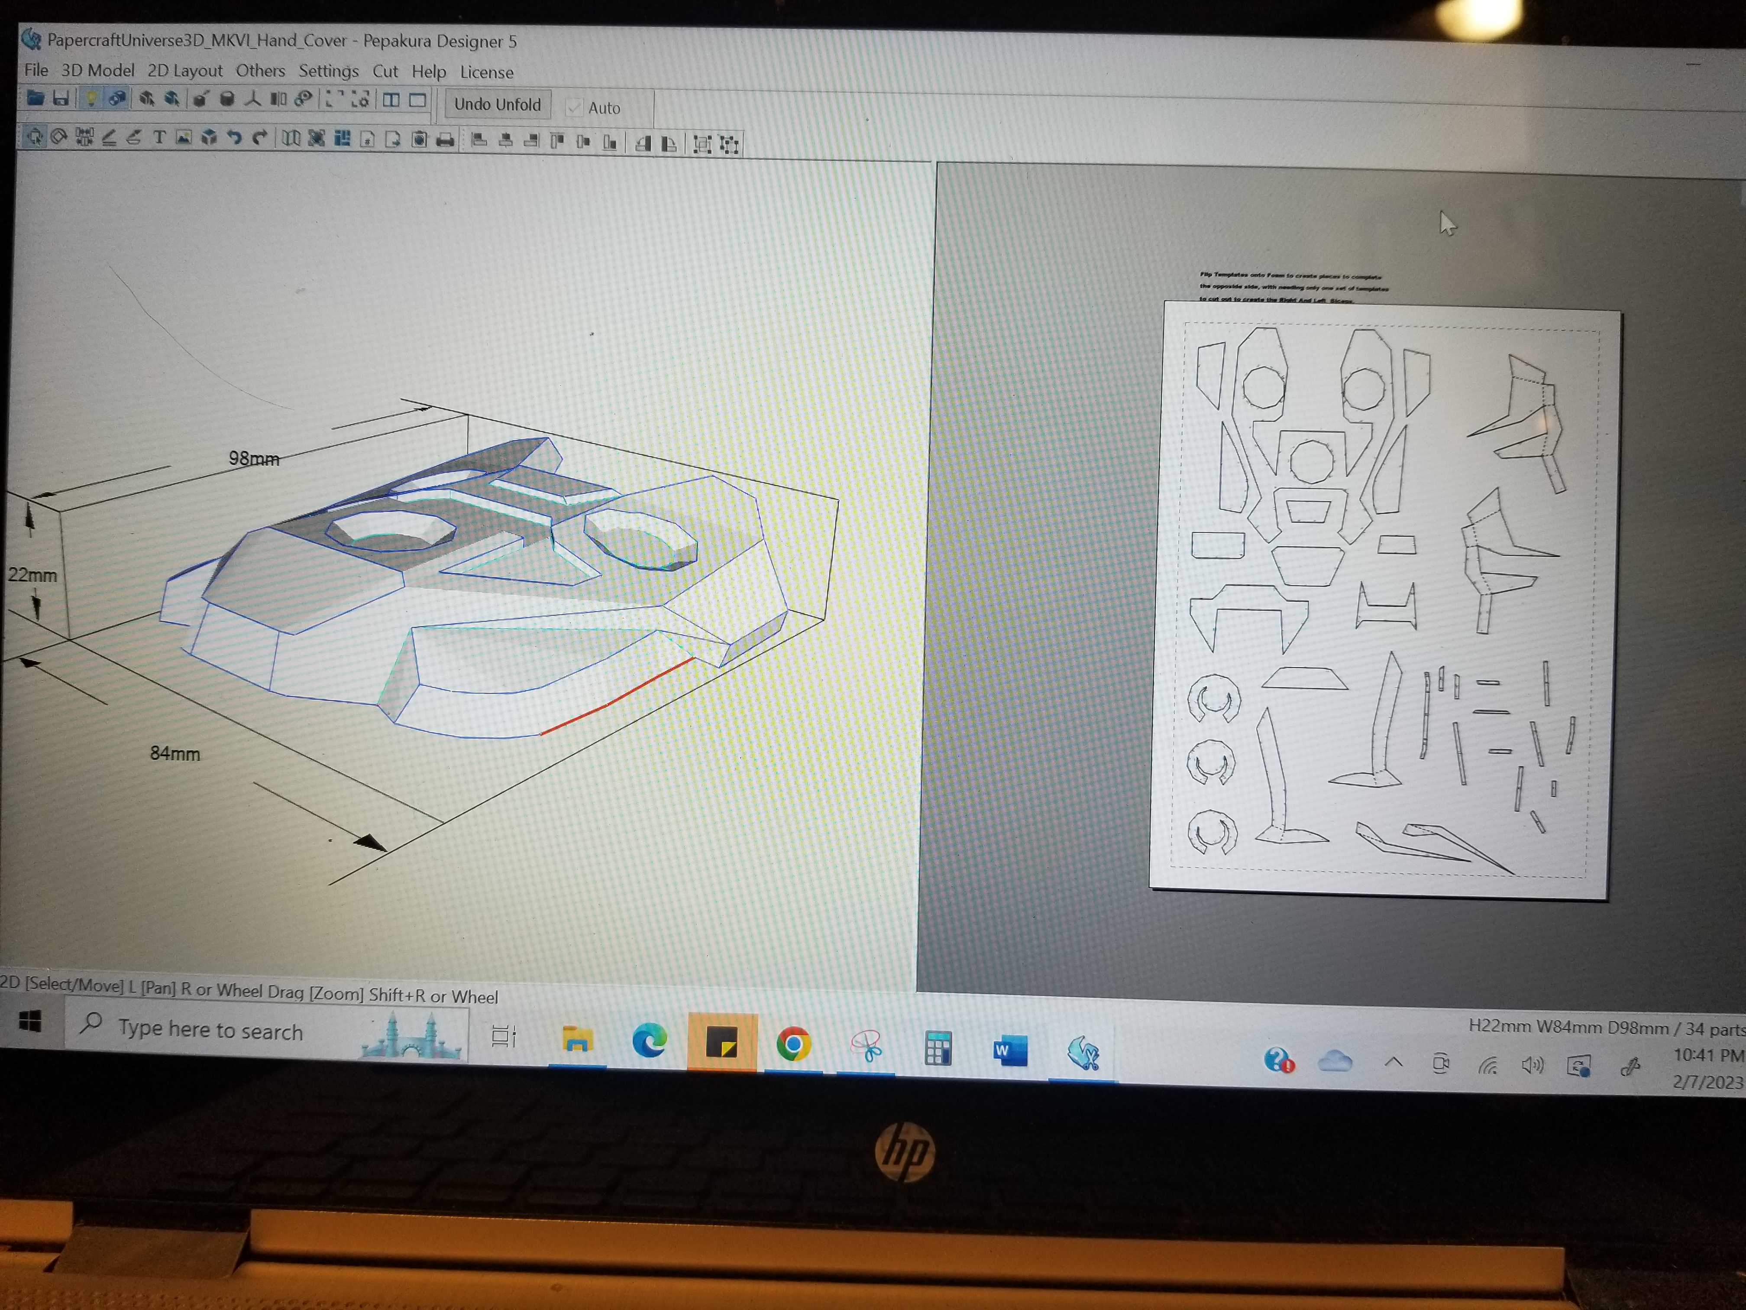The height and width of the screenshot is (1310, 1746).
Task: Open the Cut menu
Action: click(385, 71)
